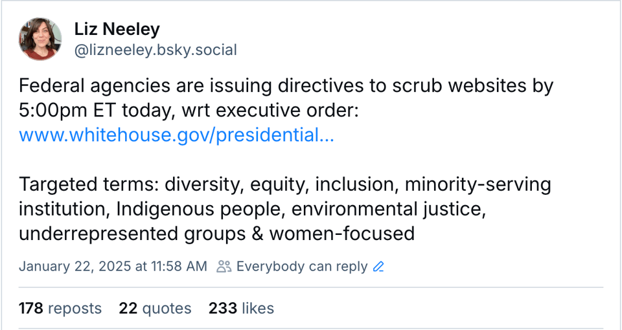Image resolution: width=622 pixels, height=330 pixels.
Task: Click the number '22' quote count
Action: (x=127, y=309)
